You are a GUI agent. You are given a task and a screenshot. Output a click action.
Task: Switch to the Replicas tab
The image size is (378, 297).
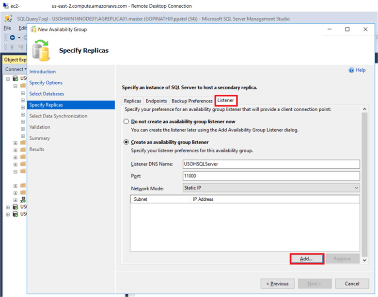[x=132, y=101]
